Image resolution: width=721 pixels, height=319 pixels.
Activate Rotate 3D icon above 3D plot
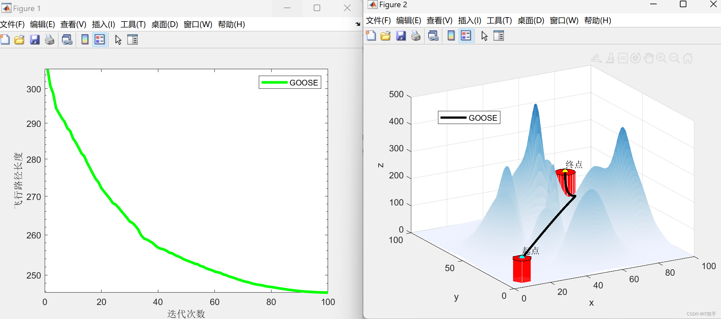click(635, 58)
